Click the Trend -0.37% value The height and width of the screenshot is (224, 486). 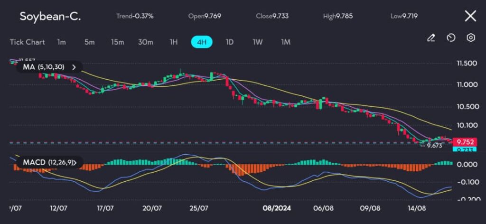134,16
